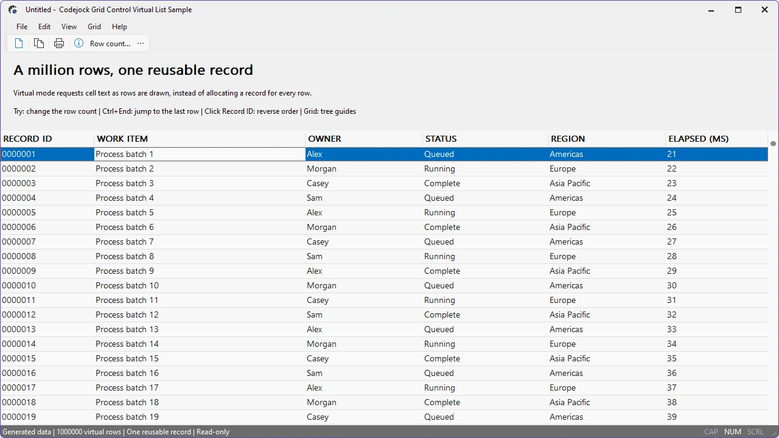
Task: Select record ID cell 0000012
Action: (x=47, y=315)
